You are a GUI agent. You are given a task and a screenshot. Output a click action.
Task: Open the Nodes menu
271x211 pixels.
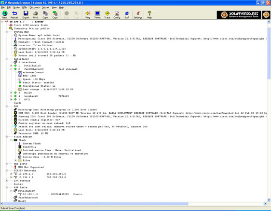pos(16,7)
